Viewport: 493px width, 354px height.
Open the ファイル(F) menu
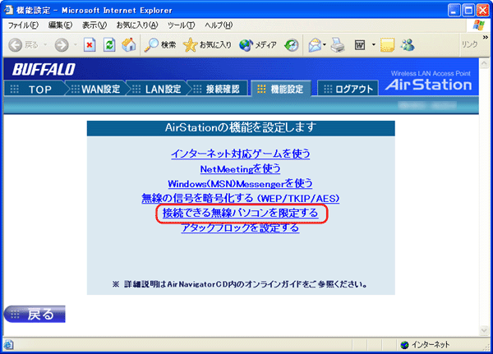pyautogui.click(x=23, y=25)
